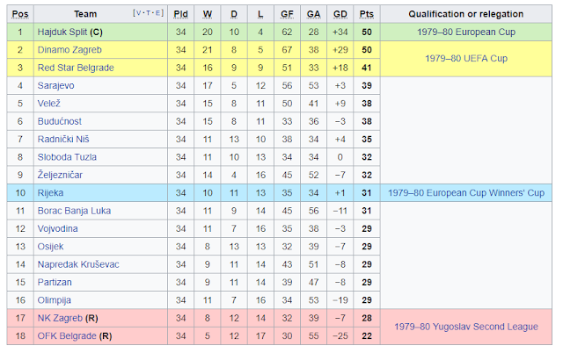Open the 1979–80 European Cup link
The image size is (563, 353).
point(466,32)
